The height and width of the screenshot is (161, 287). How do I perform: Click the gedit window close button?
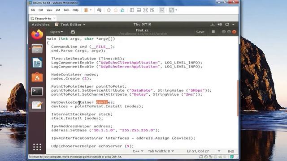pos(234,32)
